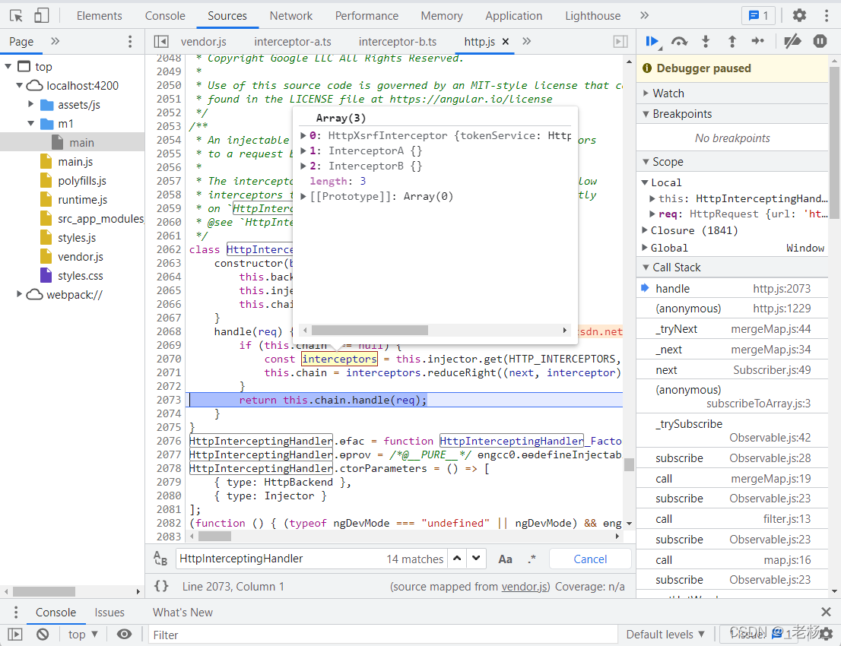The height and width of the screenshot is (646, 841).
Task: Resume script execution in debugger
Action: (652, 41)
